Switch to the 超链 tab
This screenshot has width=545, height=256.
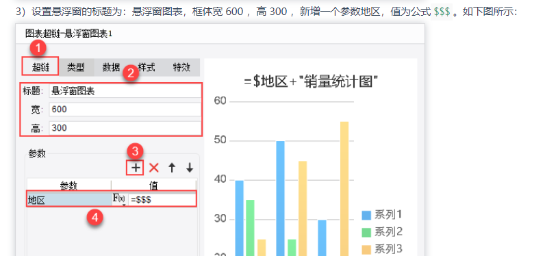coord(40,66)
